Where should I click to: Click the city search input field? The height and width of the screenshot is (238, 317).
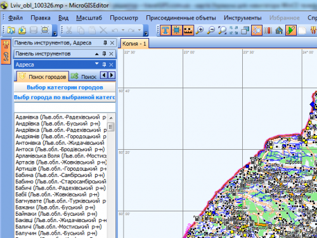coord(65,107)
